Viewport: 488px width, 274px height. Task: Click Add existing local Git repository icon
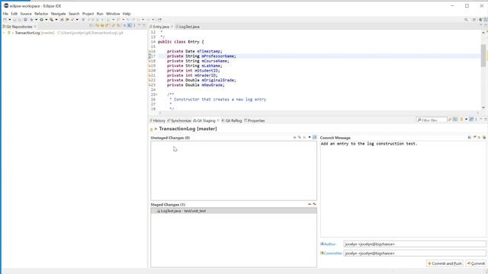pyautogui.click(x=97, y=25)
